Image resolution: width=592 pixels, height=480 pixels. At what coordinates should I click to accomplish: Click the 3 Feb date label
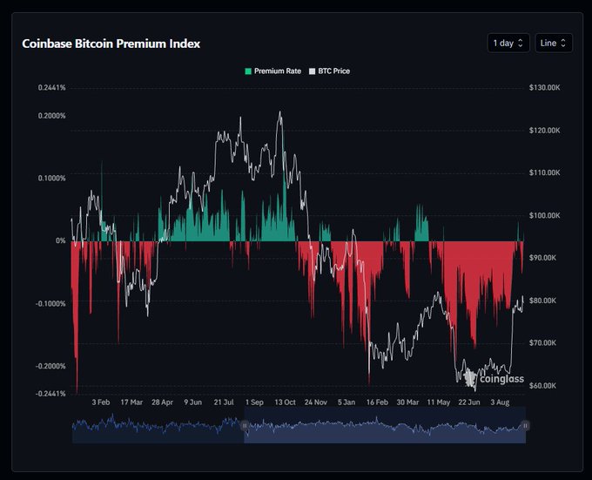click(101, 402)
